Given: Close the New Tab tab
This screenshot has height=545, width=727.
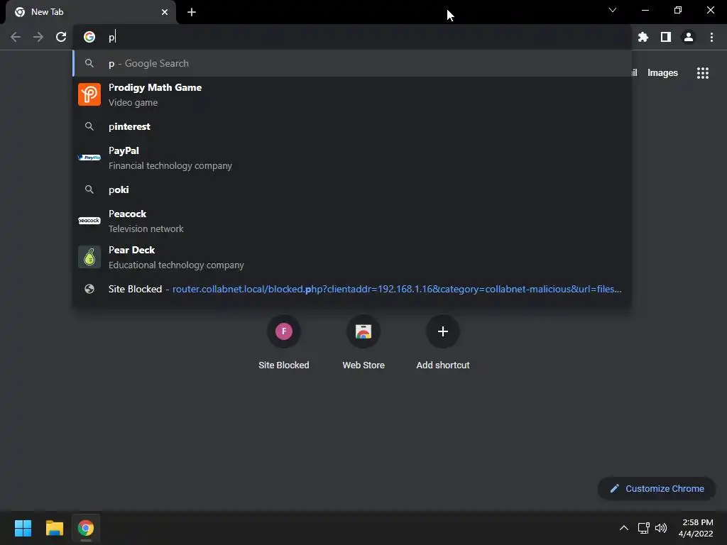Looking at the screenshot, I should (x=165, y=12).
